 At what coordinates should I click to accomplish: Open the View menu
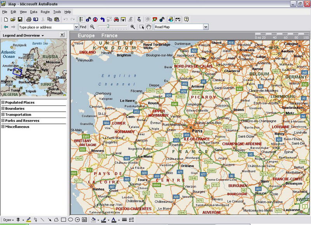[x=23, y=12]
